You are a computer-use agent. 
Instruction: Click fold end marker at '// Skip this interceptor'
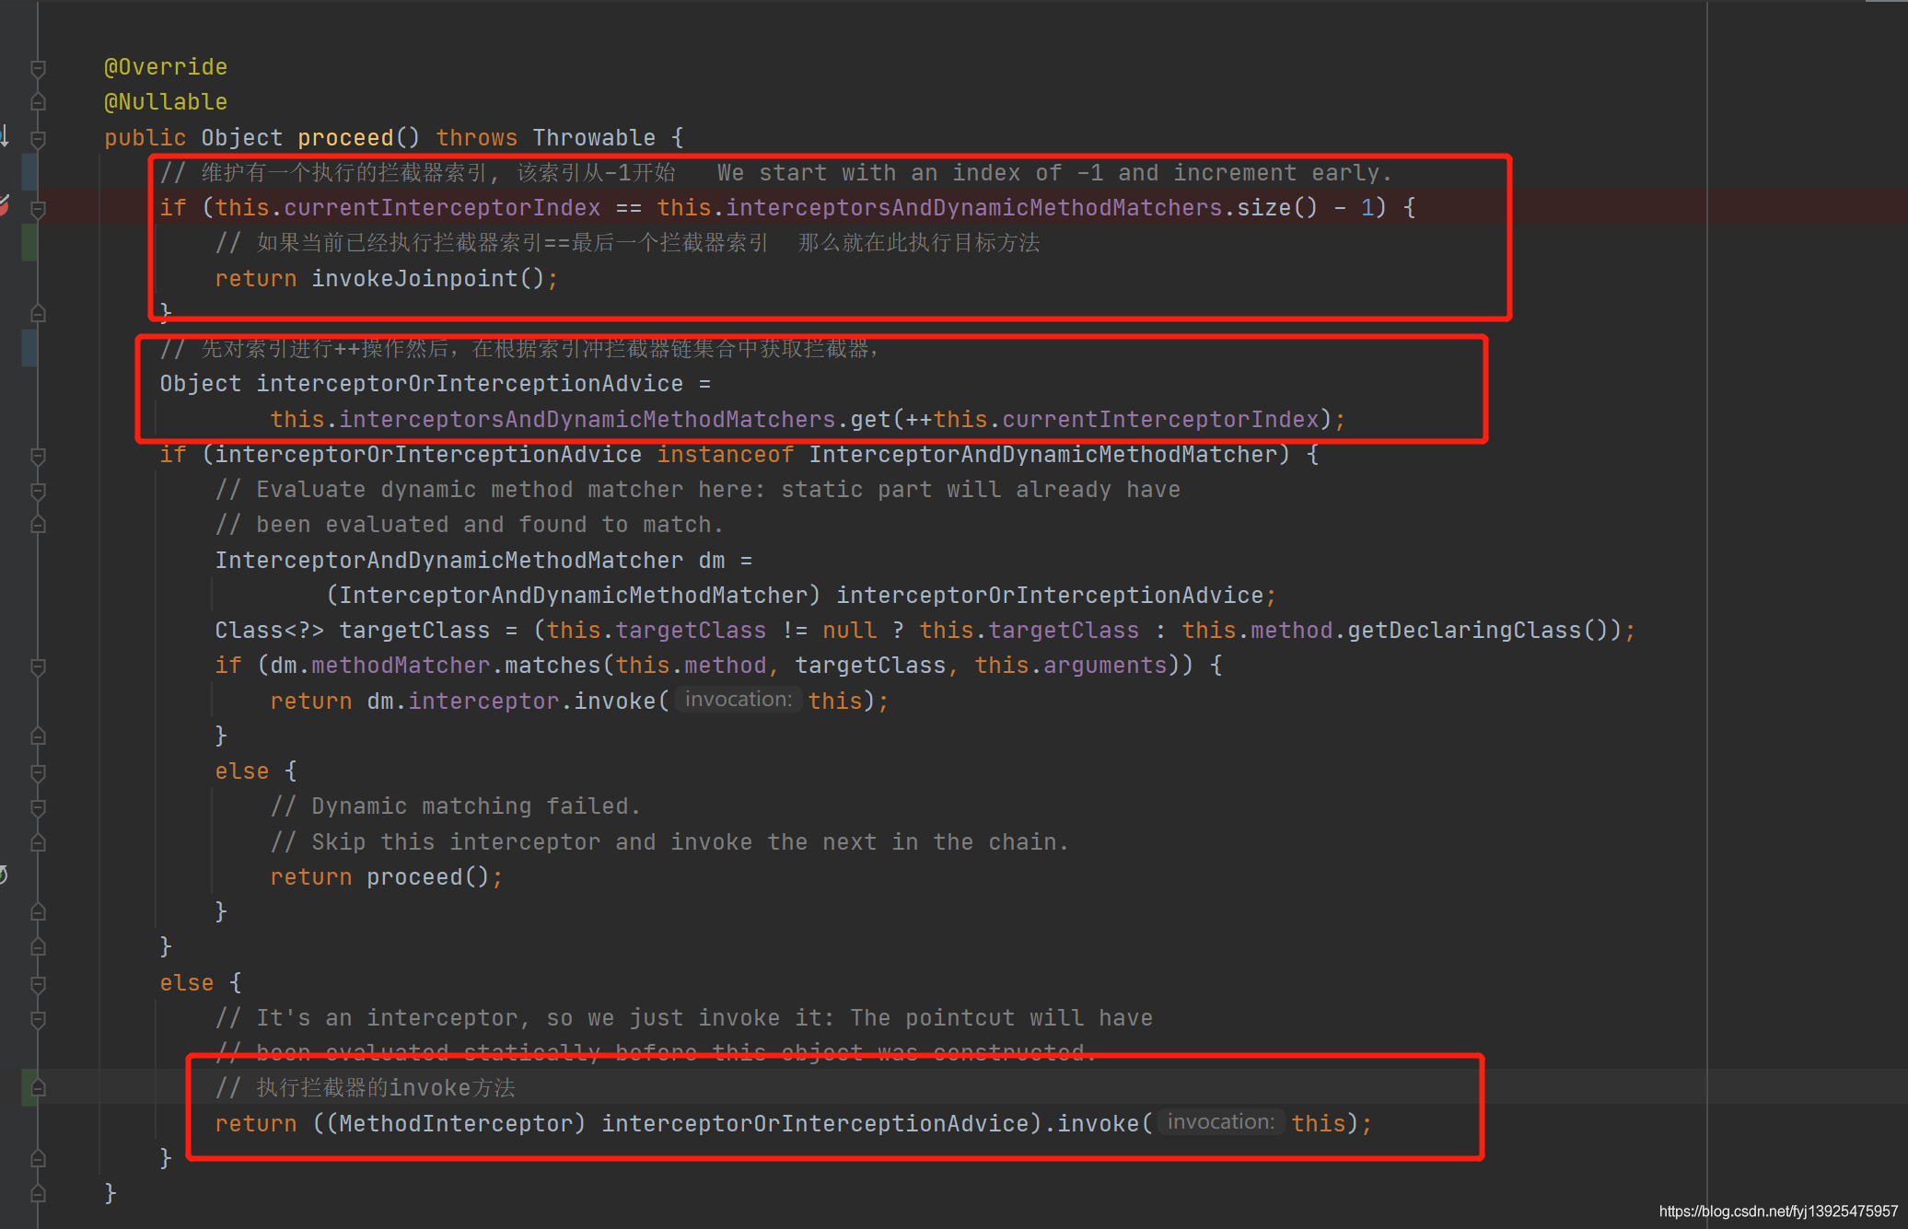(x=38, y=843)
